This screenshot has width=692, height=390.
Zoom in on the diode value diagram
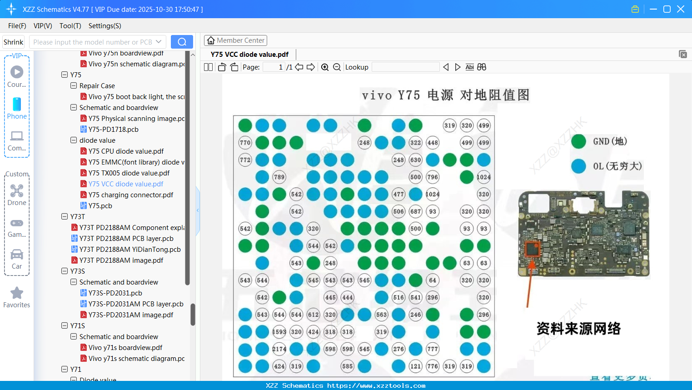coord(325,67)
